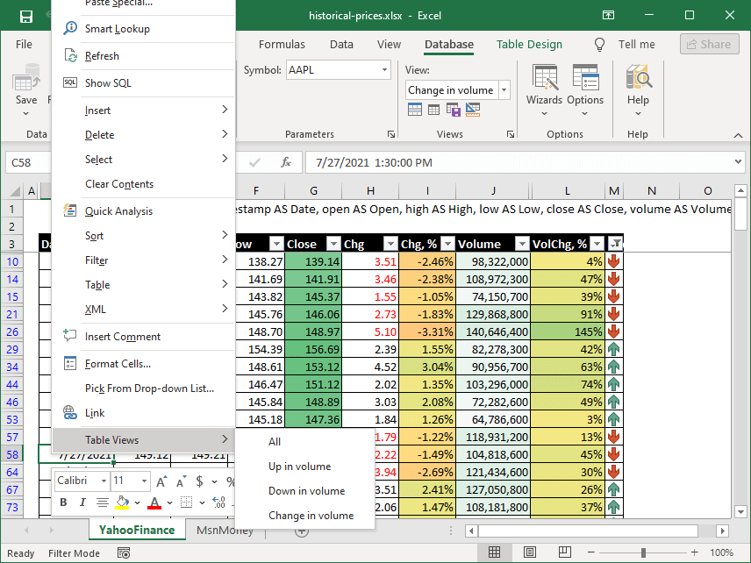Switch to Page Layout view in status bar
The image size is (751, 563).
coord(529,552)
